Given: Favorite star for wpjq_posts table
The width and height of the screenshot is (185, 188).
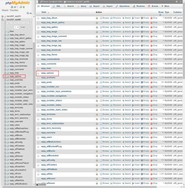Looking at the screenshot, I should click(x=97, y=82).
